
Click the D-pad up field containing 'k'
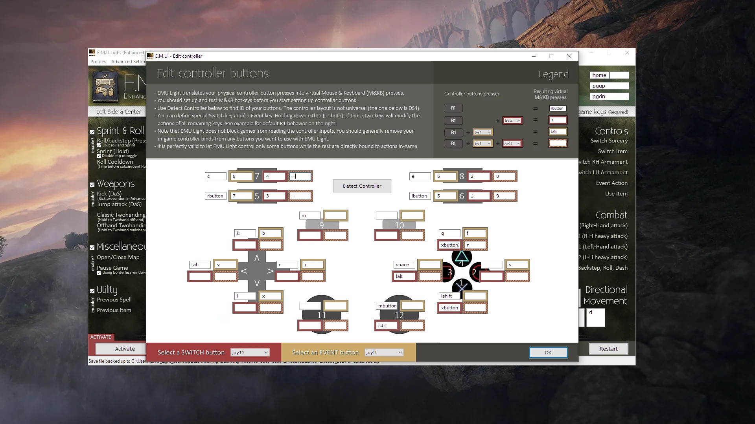coord(245,233)
